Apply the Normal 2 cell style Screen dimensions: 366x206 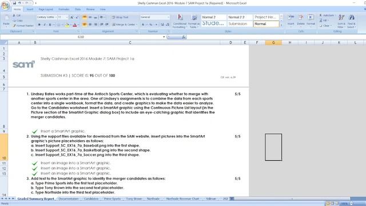coord(213,17)
